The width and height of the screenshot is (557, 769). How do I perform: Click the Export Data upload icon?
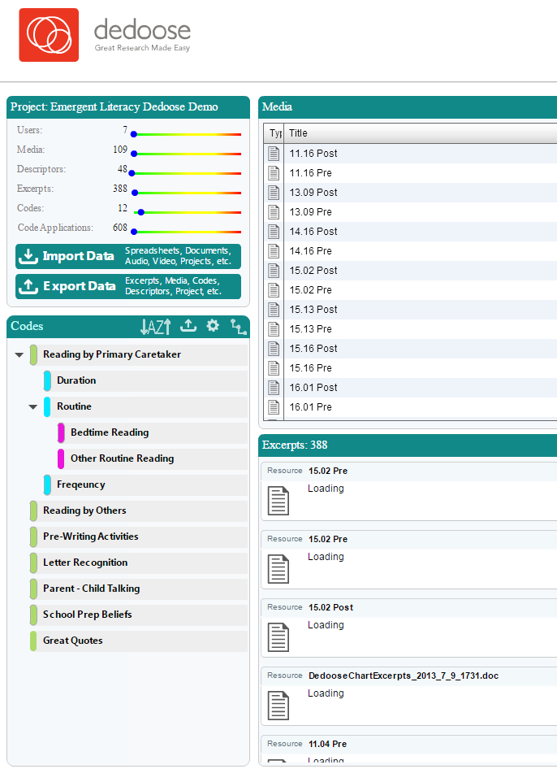pyautogui.click(x=28, y=286)
